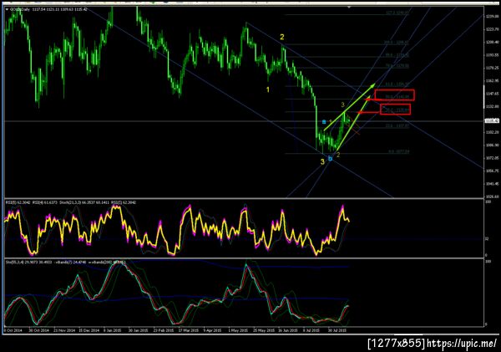The width and height of the screenshot is (501, 352).
Task: Select the 1 May 2015 date label
Action: coord(238,330)
